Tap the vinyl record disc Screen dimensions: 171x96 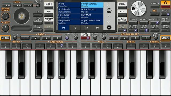point(22,16)
